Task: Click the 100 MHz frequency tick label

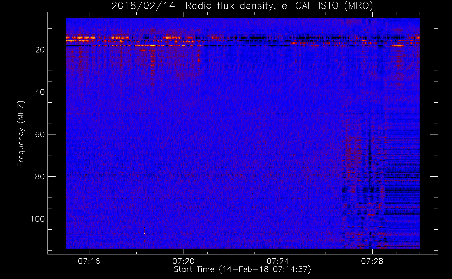Action: coord(37,219)
